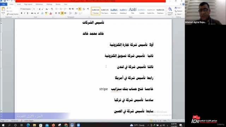The height and width of the screenshot is (127, 226).
Task: Click the Find command
Action: click(178, 8)
